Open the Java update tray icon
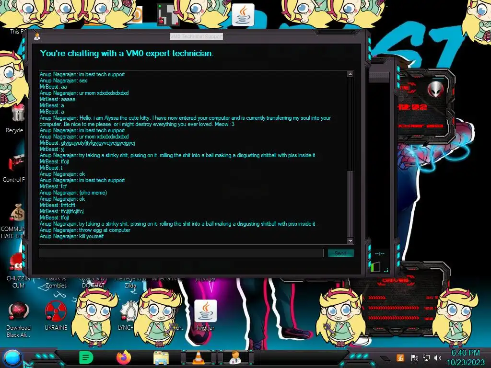This screenshot has width=491, height=368. 400,357
